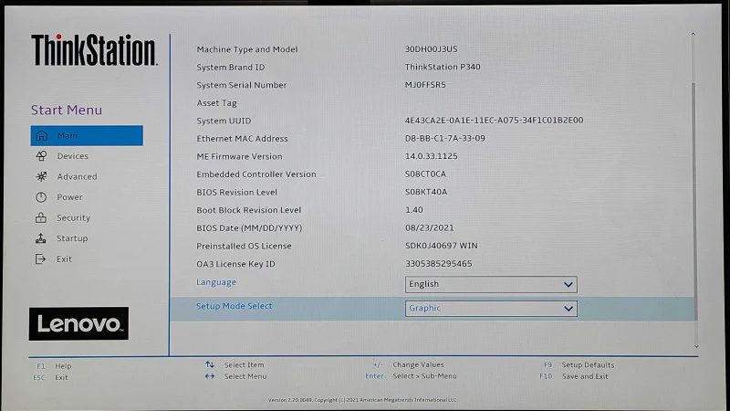730x411 pixels.
Task: Click the American Megatrends copyright line
Action: click(x=362, y=400)
